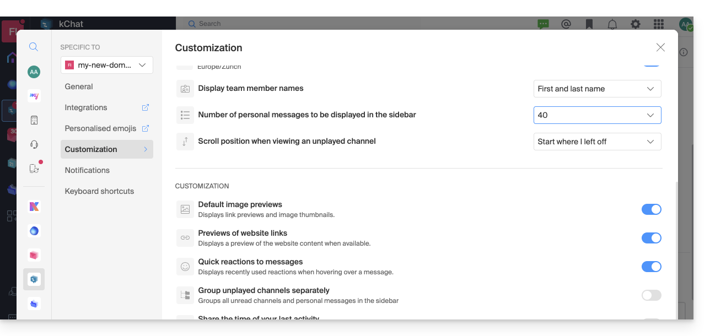
Task: Go to the Notifications settings section
Action: [87, 170]
